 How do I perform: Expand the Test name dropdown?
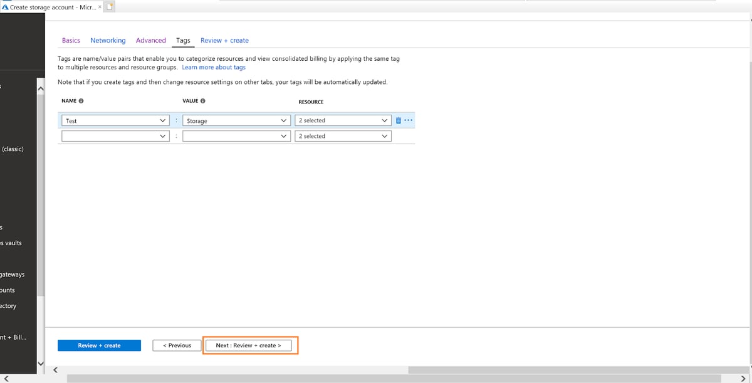click(163, 120)
